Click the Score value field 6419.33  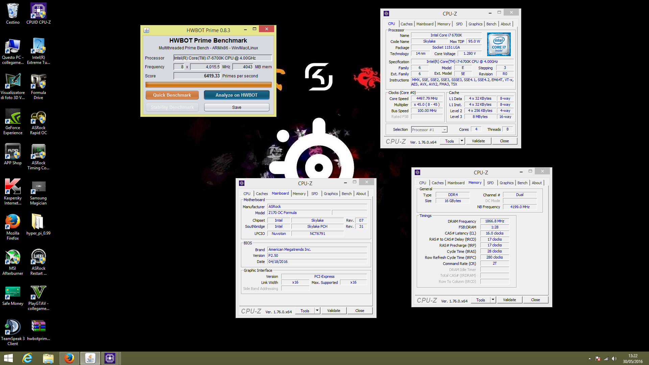click(197, 76)
